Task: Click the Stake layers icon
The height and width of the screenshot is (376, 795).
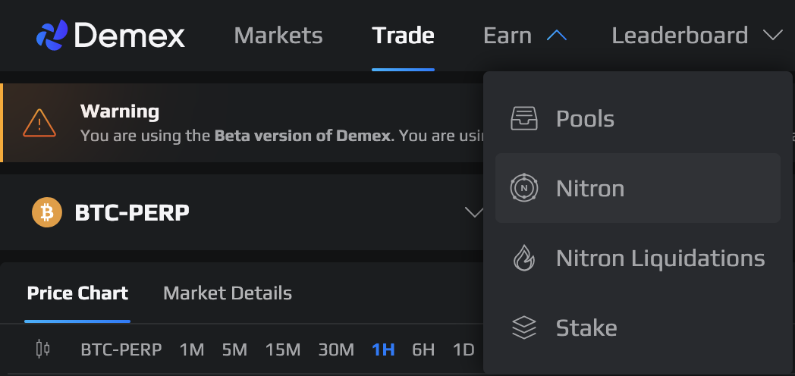Action: [x=524, y=327]
